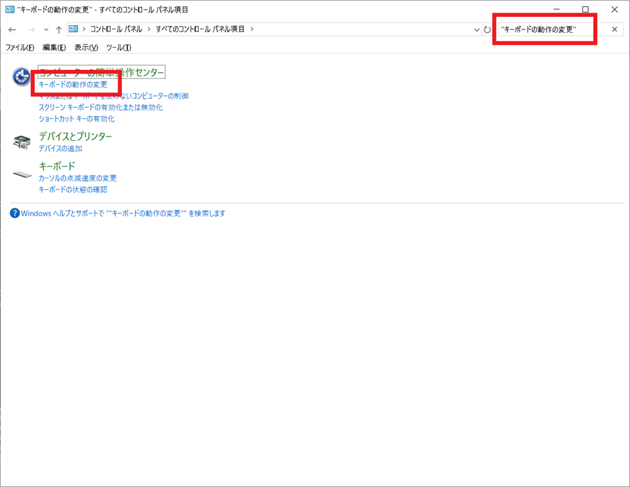Minimize the Control Panel window
The image size is (630, 487).
click(556, 9)
